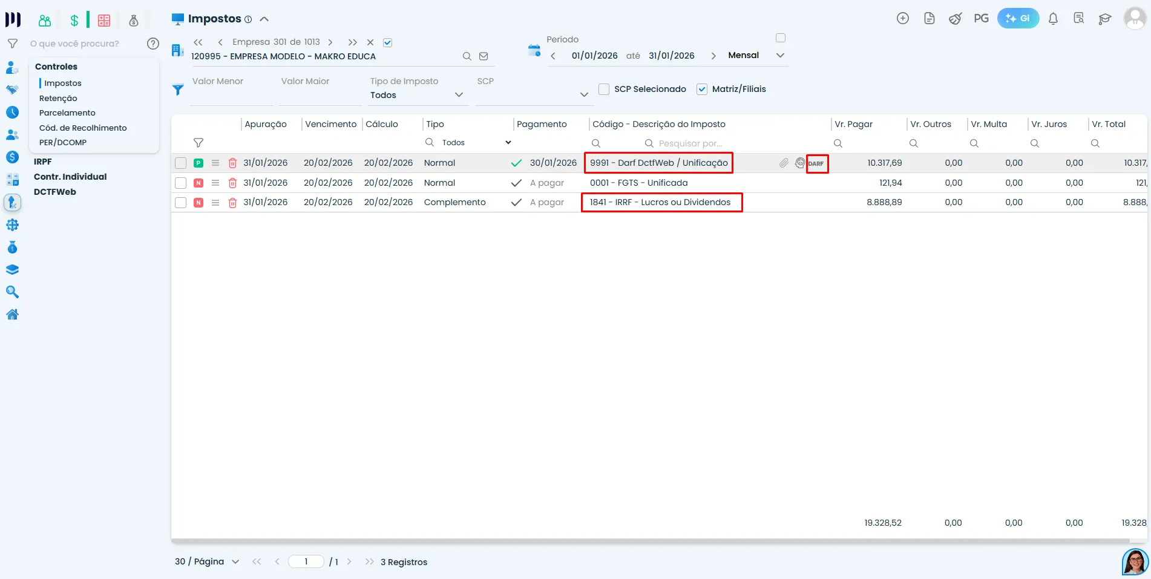Open IRPF section
Image resolution: width=1151 pixels, height=579 pixels.
point(43,162)
